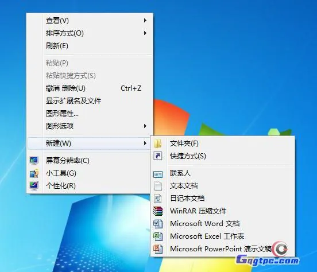The width and height of the screenshot is (317, 272).
Task: Click the shortcut arrow icon beside 快捷方式(S)
Action: tap(158, 156)
